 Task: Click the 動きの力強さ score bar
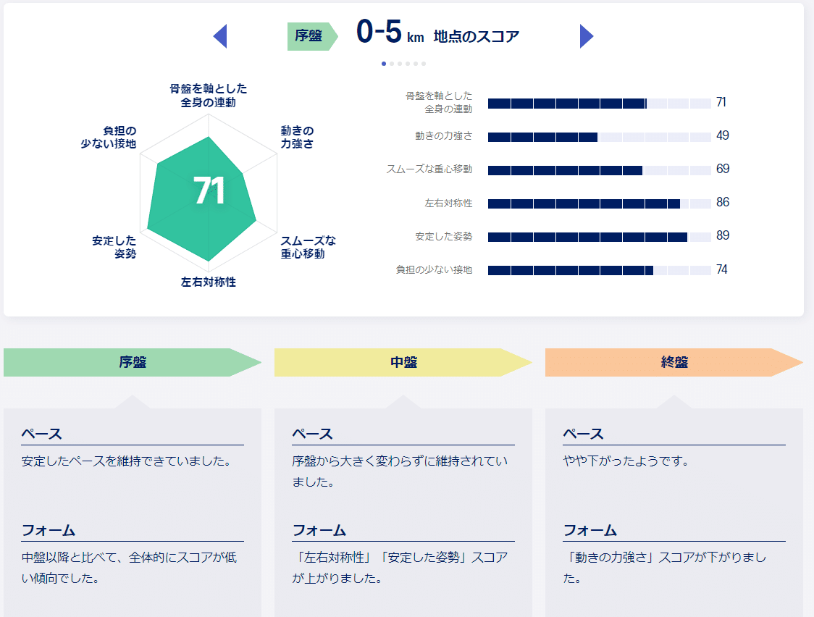tap(599, 137)
